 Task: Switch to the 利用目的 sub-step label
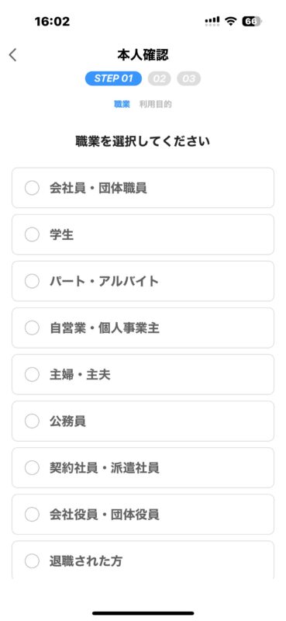tap(156, 105)
